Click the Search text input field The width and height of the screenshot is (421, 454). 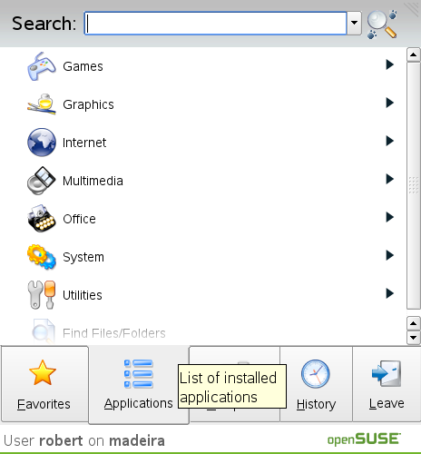point(215,23)
